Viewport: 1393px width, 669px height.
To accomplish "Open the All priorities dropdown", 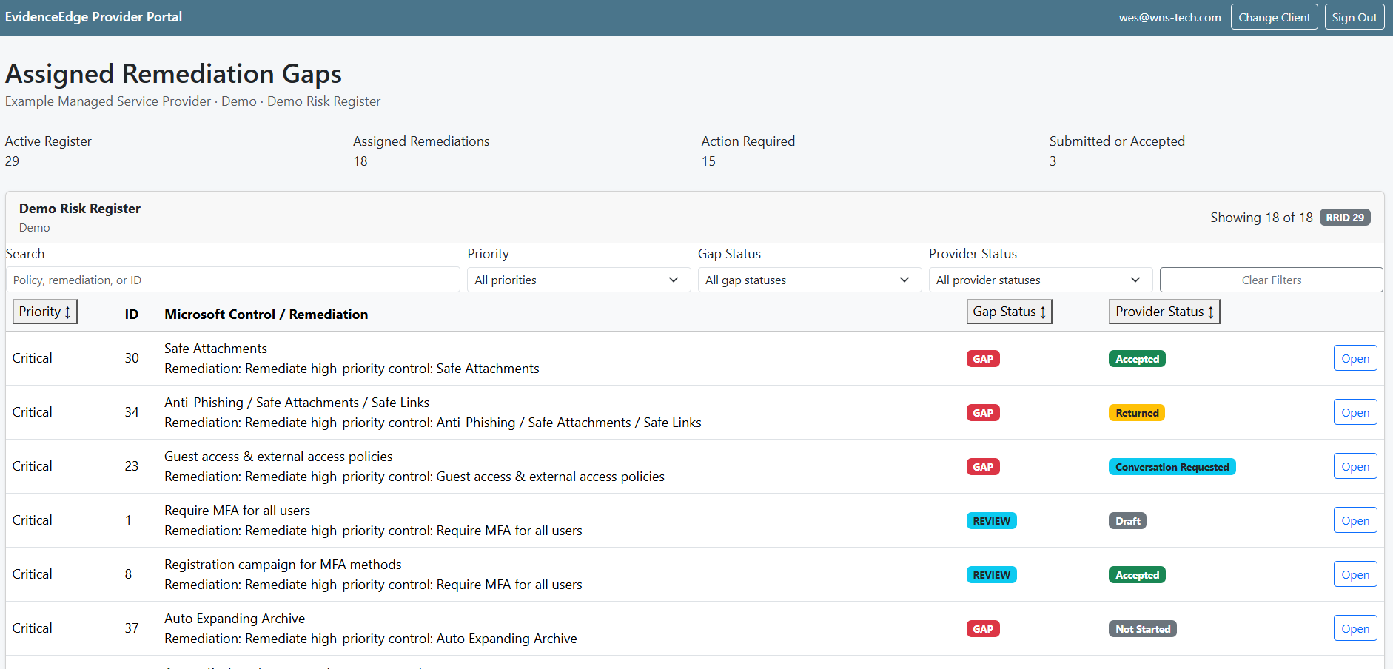I will [x=578, y=280].
